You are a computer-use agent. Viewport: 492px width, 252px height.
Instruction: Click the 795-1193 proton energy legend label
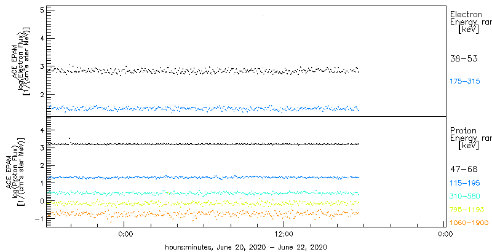click(467, 210)
